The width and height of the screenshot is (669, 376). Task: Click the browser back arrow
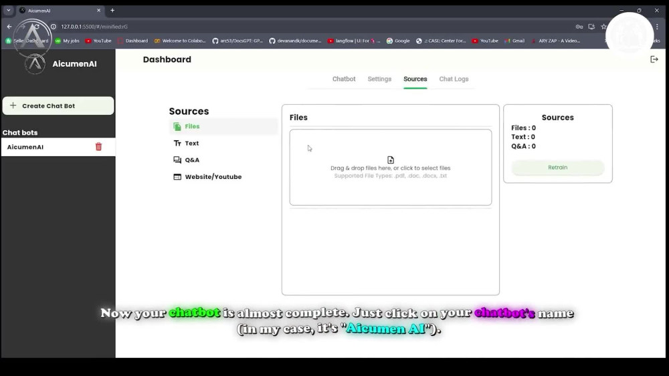[9, 27]
